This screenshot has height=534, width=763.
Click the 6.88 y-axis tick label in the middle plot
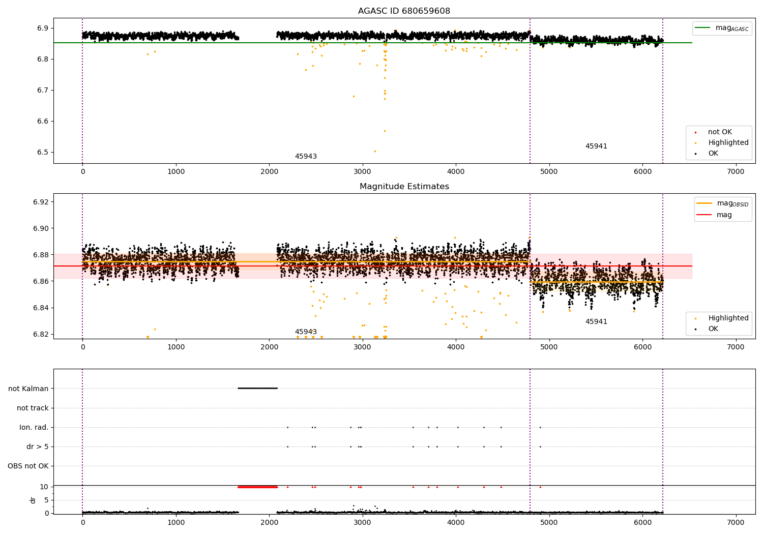point(41,255)
